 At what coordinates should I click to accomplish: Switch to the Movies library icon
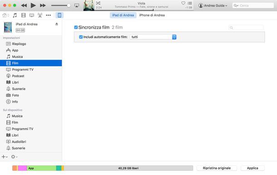tap(23, 15)
